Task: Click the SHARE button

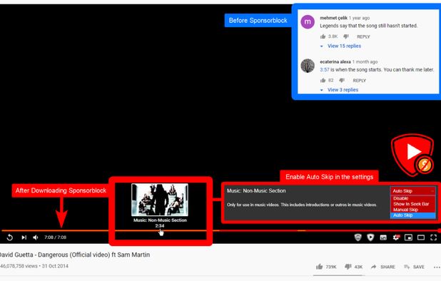Action: point(383,267)
